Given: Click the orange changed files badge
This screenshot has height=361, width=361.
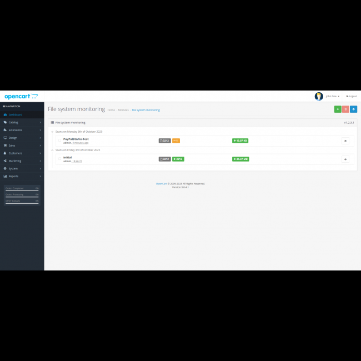Looking at the screenshot, I should tap(176, 141).
